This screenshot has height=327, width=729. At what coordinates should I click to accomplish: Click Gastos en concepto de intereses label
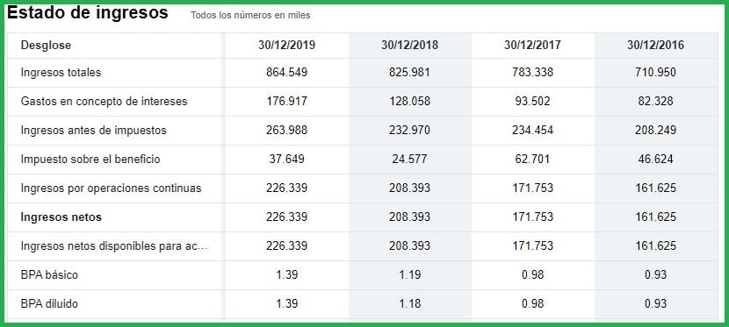click(x=105, y=101)
